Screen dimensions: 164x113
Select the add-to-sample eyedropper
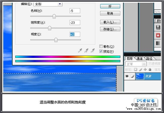86,50
